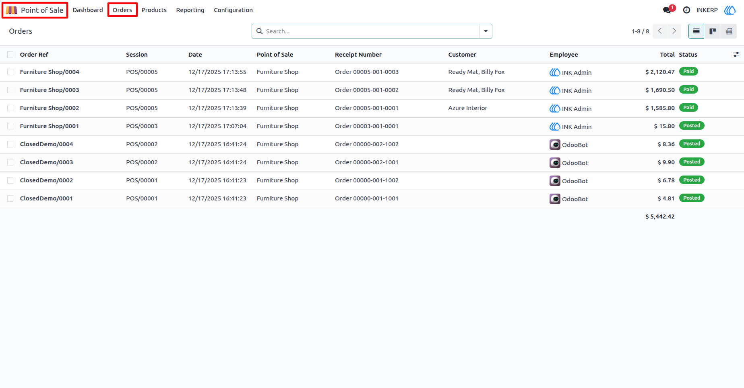Switch to kanban view

(x=713, y=31)
